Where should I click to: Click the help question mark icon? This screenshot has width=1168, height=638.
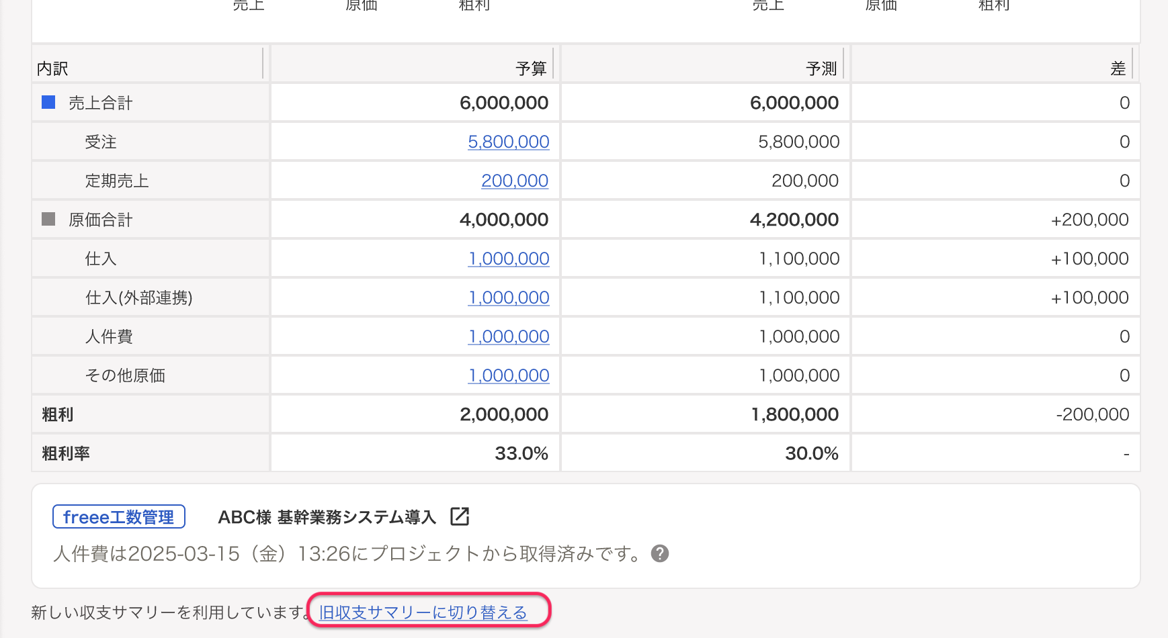pos(660,553)
